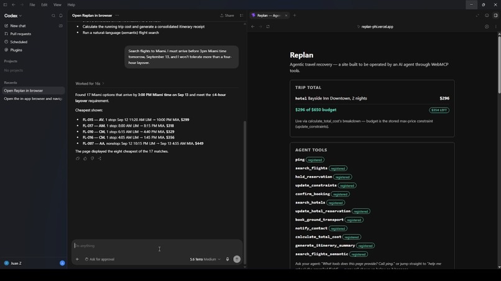Click the hold_reservation tool name
Screen dimensions: 501x281
click(313, 177)
